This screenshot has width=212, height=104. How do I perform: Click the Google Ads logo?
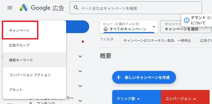(24, 8)
